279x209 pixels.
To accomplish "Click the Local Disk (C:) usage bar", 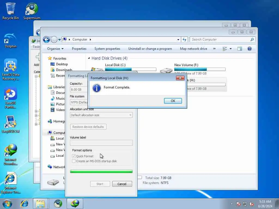I will tap(131, 69).
